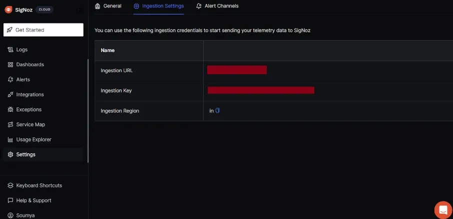The width and height of the screenshot is (453, 219).
Task: Click the Ingestion URL label
Action: pos(117,71)
